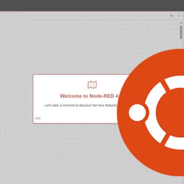The image size is (184, 184).
Task: Click the map icon in the welcome dialog
Action: click(92, 85)
